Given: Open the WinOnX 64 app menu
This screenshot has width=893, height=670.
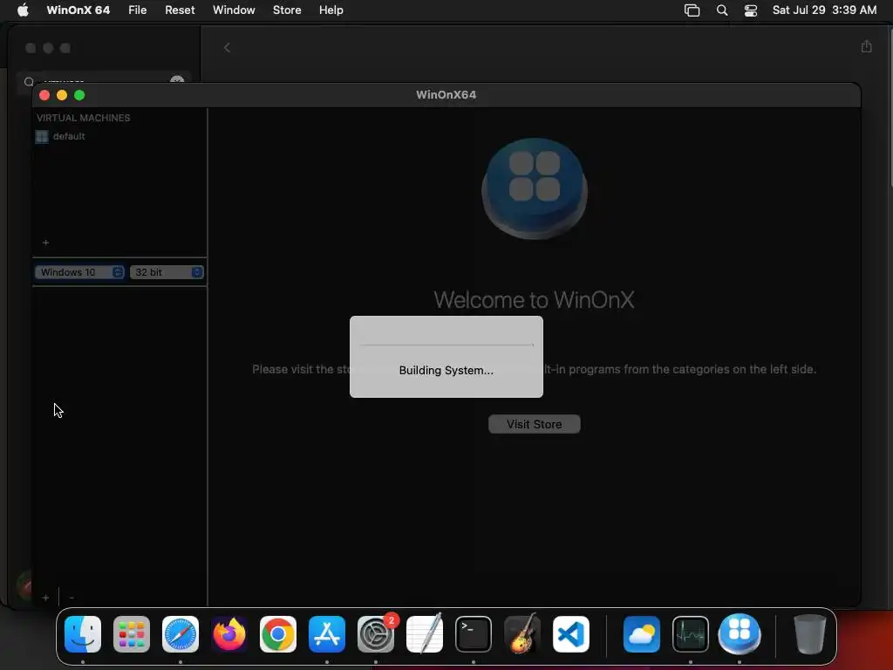Looking at the screenshot, I should (78, 10).
